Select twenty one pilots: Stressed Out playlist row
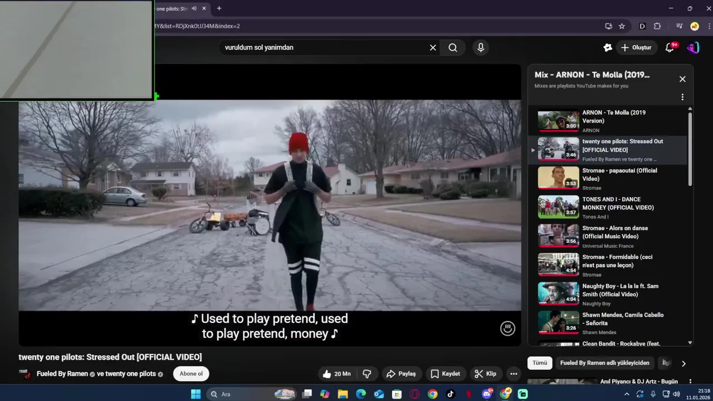 tap(607, 150)
